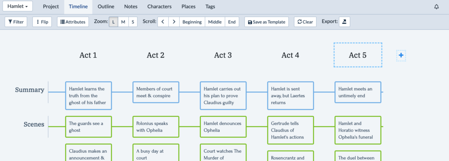Jump to the End of timeline
The width and height of the screenshot is (449, 161).
pos(232,22)
